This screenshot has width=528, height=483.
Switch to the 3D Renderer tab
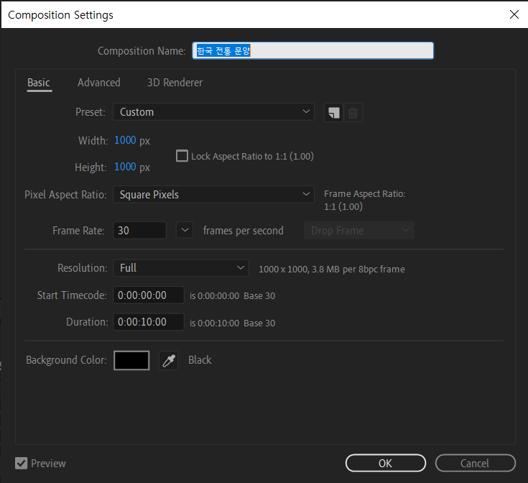click(175, 83)
